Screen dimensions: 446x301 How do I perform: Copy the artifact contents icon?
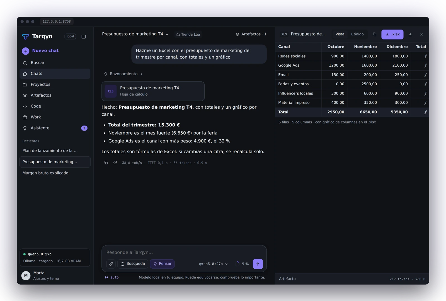(x=375, y=35)
